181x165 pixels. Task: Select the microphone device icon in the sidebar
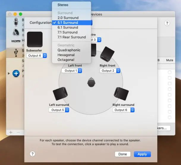tap(16, 22)
